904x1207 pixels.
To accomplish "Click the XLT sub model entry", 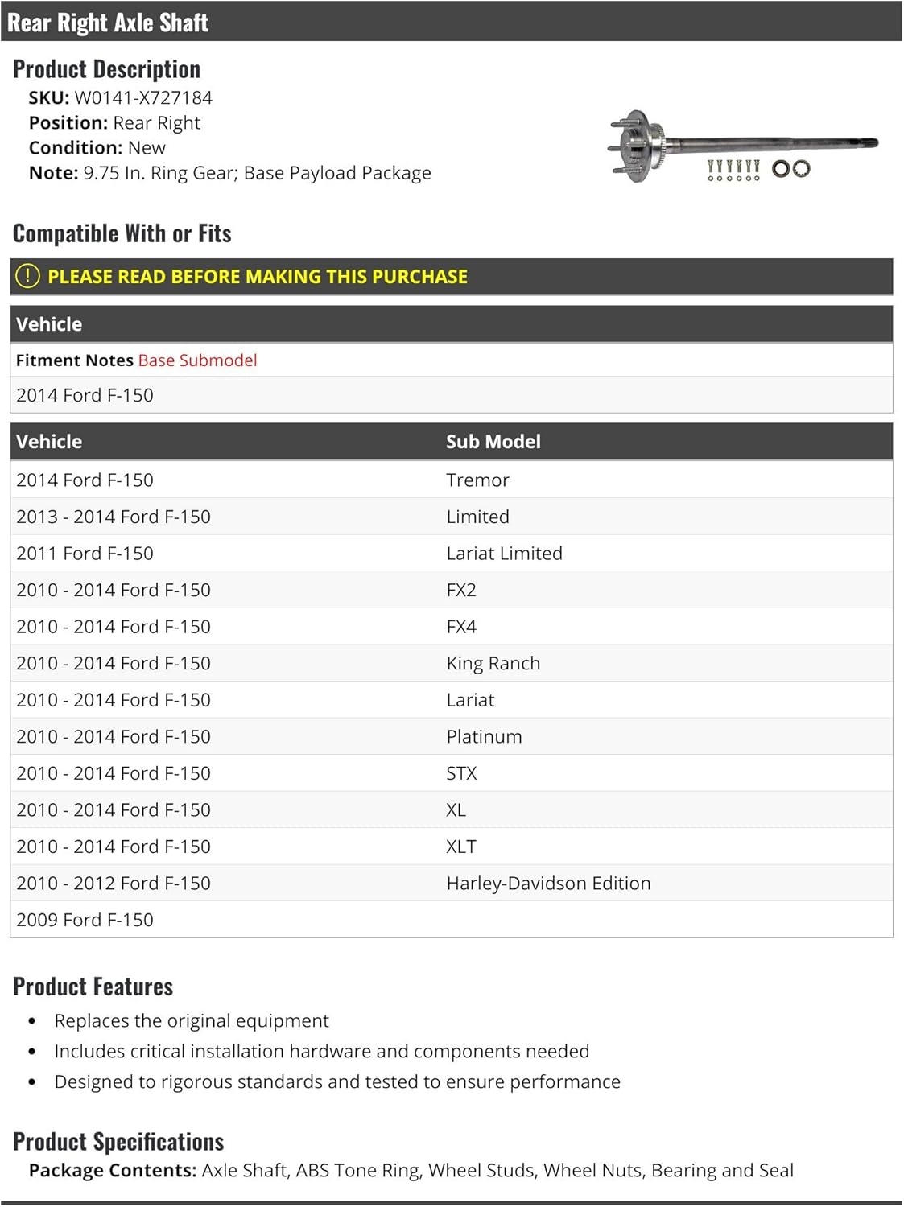I will point(461,847).
